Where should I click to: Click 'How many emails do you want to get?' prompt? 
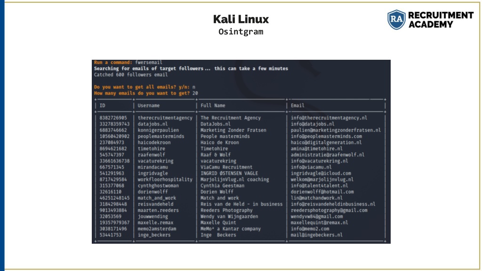(x=142, y=93)
